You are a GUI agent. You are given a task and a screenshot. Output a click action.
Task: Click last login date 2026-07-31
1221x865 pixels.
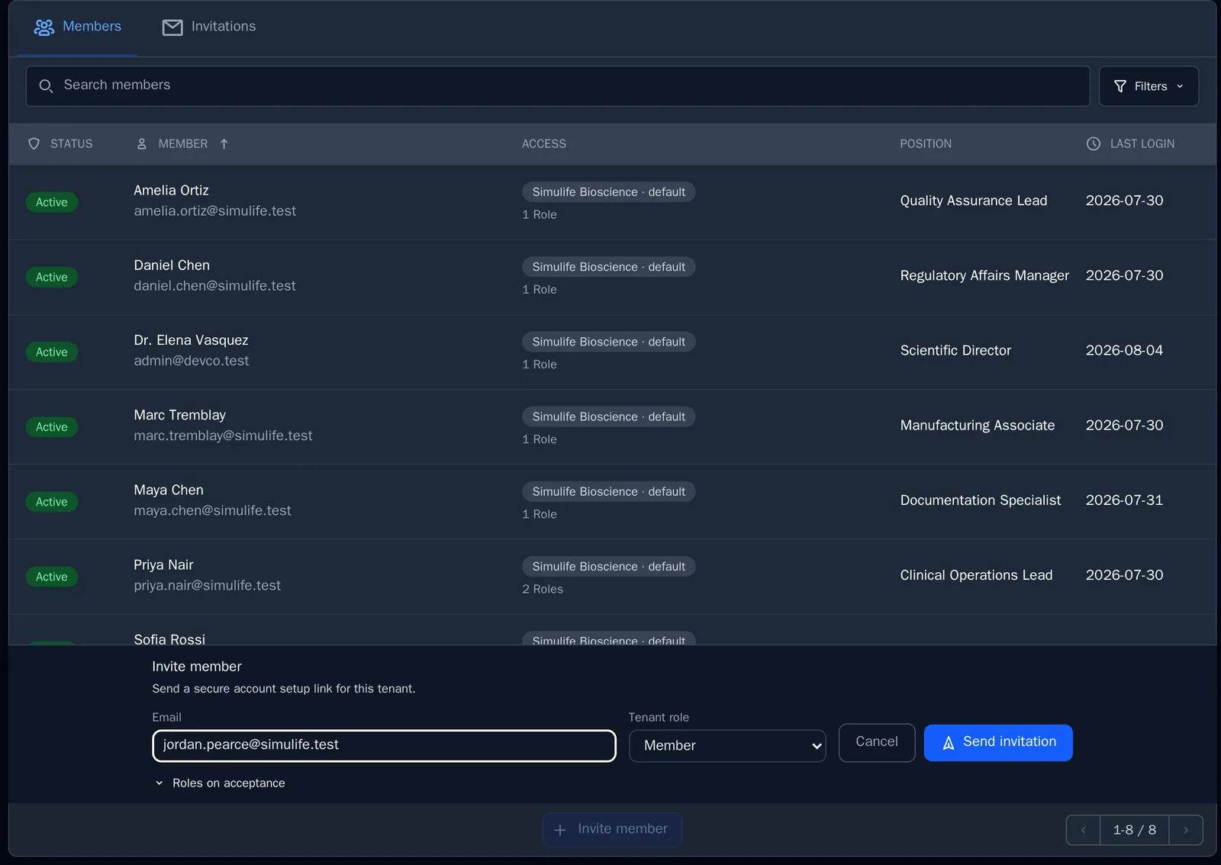tap(1124, 500)
